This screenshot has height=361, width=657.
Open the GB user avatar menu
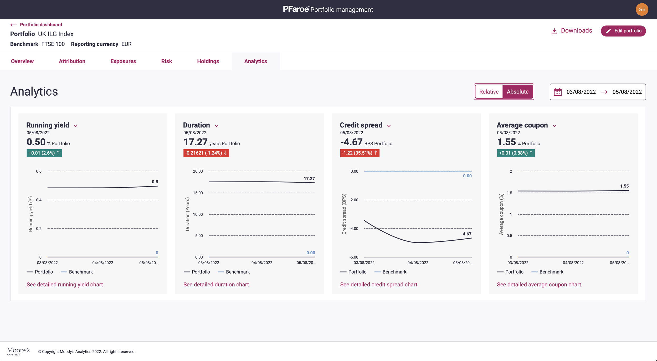click(642, 9)
